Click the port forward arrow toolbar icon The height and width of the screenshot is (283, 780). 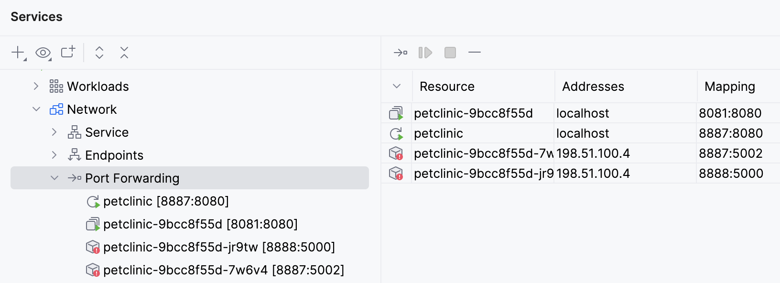pos(400,52)
